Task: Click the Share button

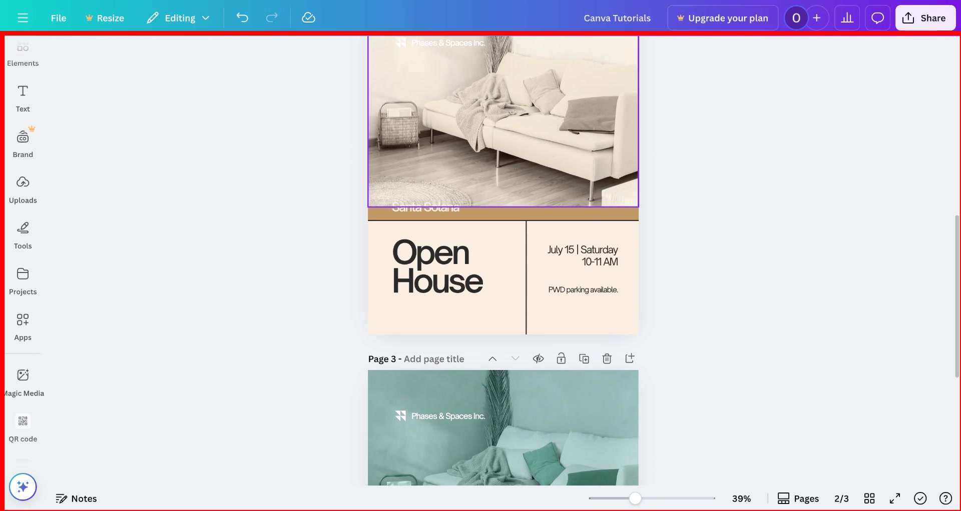Action: [x=925, y=17]
